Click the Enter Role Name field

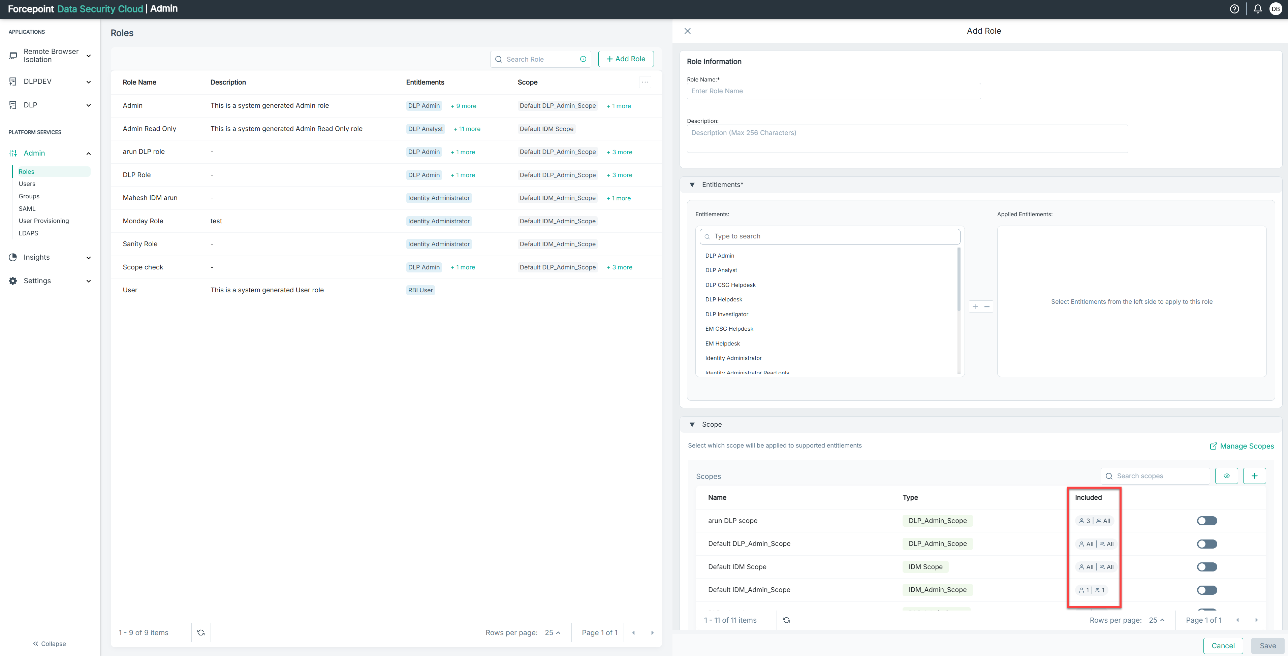(x=834, y=91)
